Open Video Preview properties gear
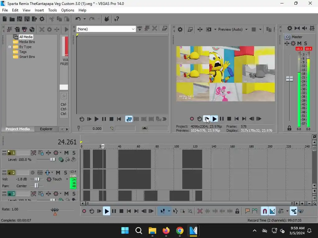318x238 pixels. click(x=180, y=29)
